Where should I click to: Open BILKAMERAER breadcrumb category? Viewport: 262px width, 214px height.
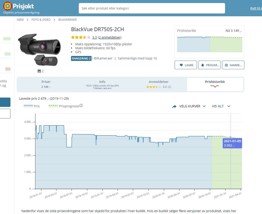[x=68, y=20]
